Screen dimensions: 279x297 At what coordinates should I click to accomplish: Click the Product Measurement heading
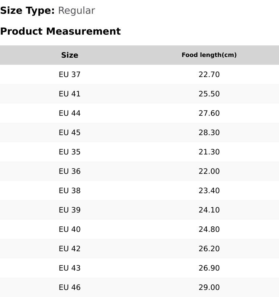tap(60, 31)
